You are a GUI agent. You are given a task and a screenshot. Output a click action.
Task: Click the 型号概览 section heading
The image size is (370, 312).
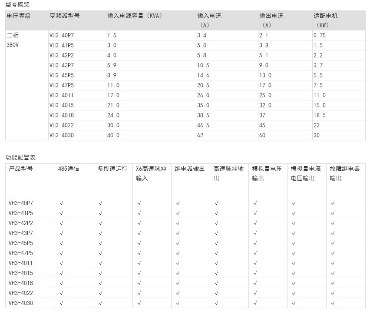click(18, 4)
